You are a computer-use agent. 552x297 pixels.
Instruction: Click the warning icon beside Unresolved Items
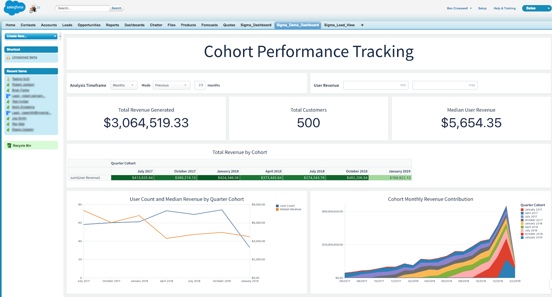[8, 57]
